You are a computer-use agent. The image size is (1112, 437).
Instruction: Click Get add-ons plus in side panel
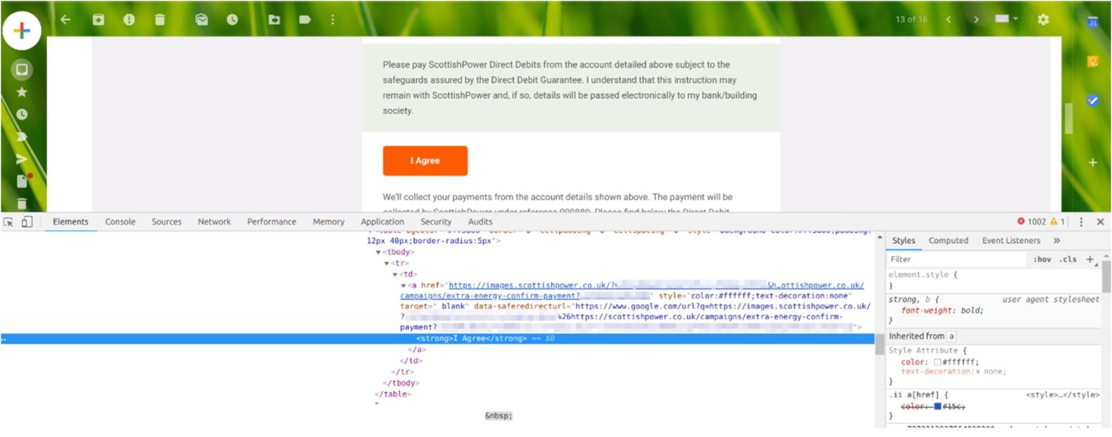pos(1093,163)
